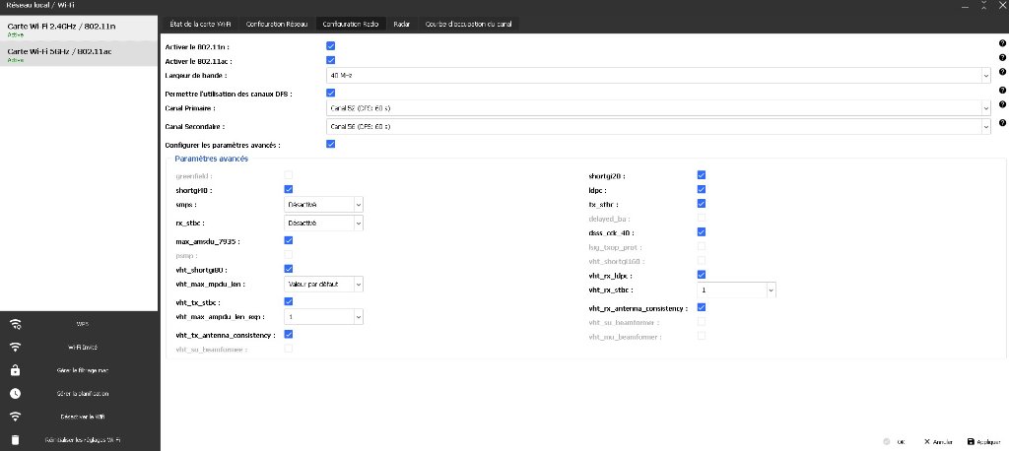Show help for Activer le 802.11n
1009x451 pixels.
pyautogui.click(x=1002, y=43)
